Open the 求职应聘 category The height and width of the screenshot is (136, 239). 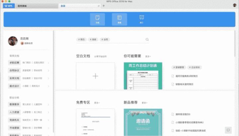[x=14, y=63]
